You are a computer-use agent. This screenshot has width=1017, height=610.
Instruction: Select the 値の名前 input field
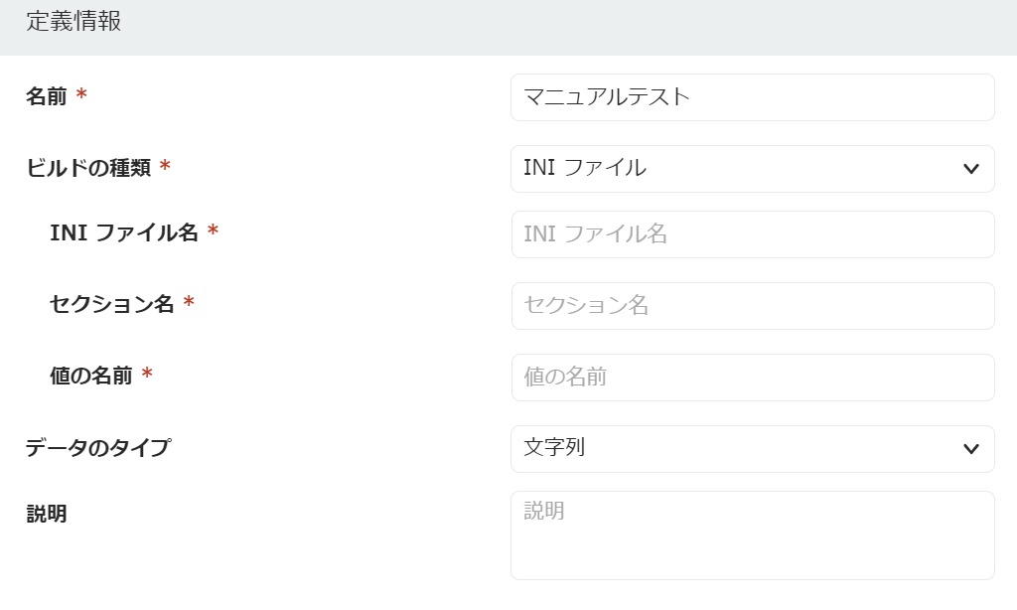752,378
